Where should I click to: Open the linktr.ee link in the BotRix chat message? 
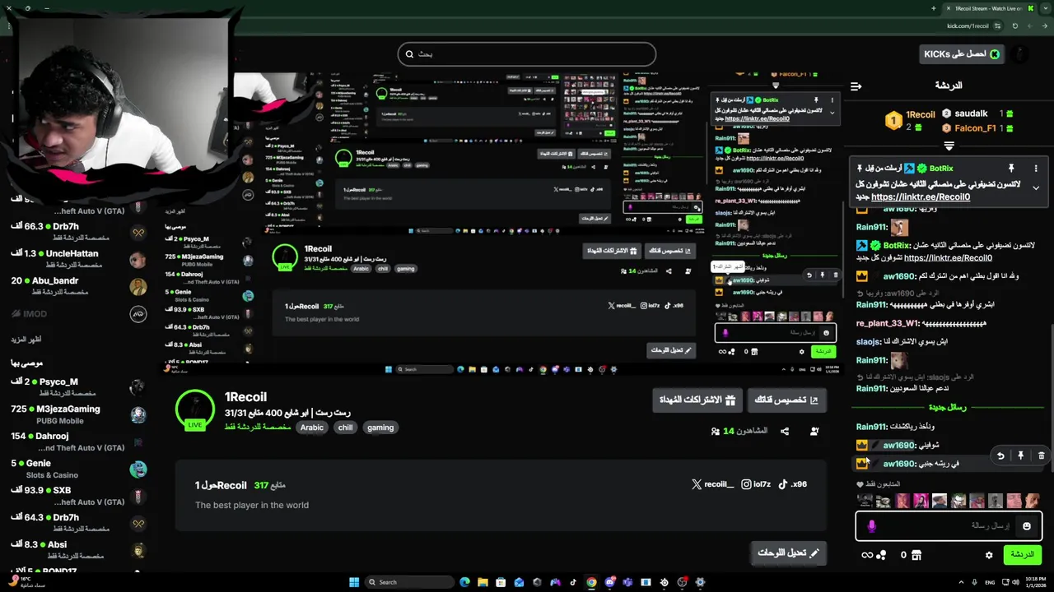point(948,258)
